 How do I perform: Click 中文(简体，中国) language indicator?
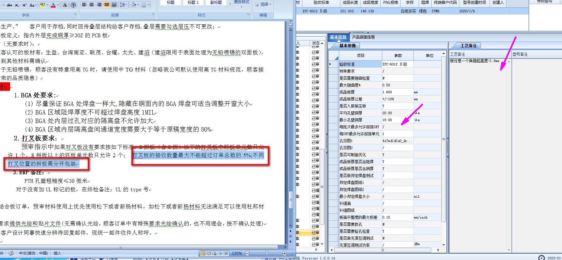coord(33,253)
